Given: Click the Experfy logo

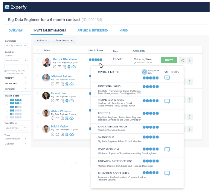Looking at the screenshot, I should [x=16, y=7].
